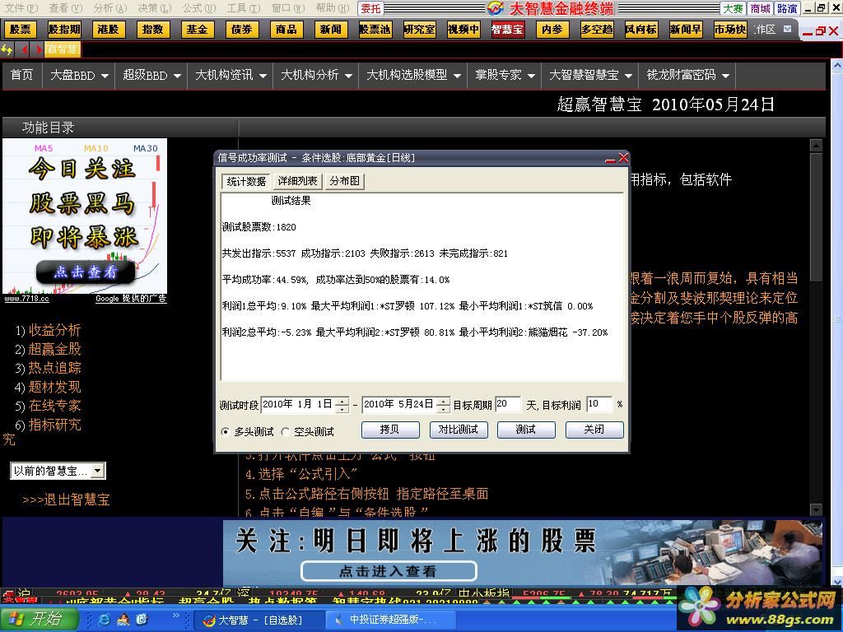Switch to the 详细列表 tab
Screen dimensions: 843x632
297,181
